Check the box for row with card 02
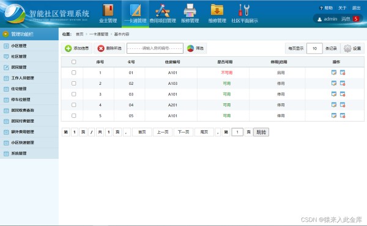Image resolution: width=367 pixels, height=226 pixels. tap(74, 83)
